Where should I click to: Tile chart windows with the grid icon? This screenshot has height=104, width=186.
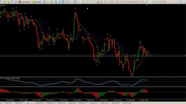(x=63, y=2)
